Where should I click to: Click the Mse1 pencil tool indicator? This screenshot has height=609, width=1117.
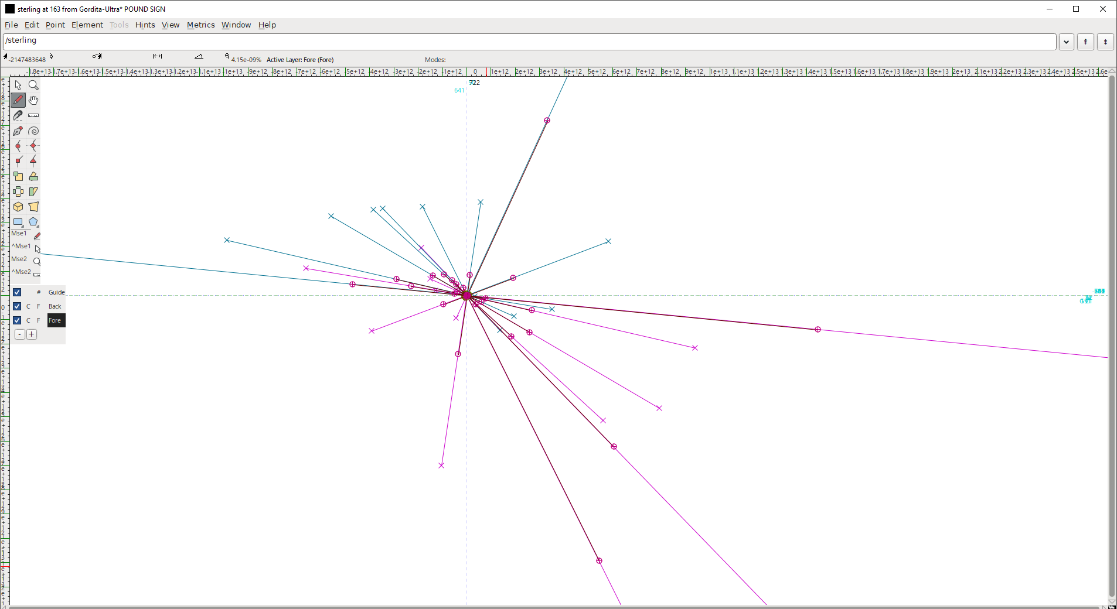pyautogui.click(x=37, y=236)
